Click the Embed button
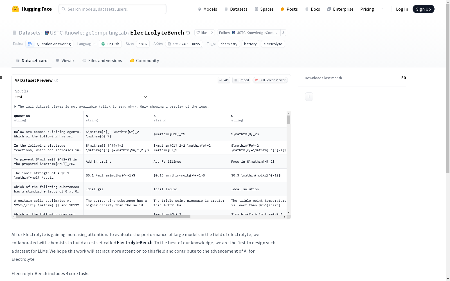The image size is (450, 281). (x=241, y=80)
